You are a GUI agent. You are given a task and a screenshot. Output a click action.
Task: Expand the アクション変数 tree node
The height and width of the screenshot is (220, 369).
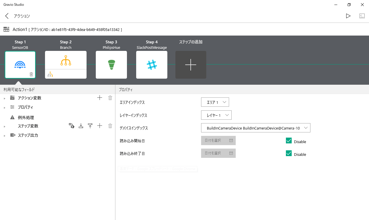(4, 99)
